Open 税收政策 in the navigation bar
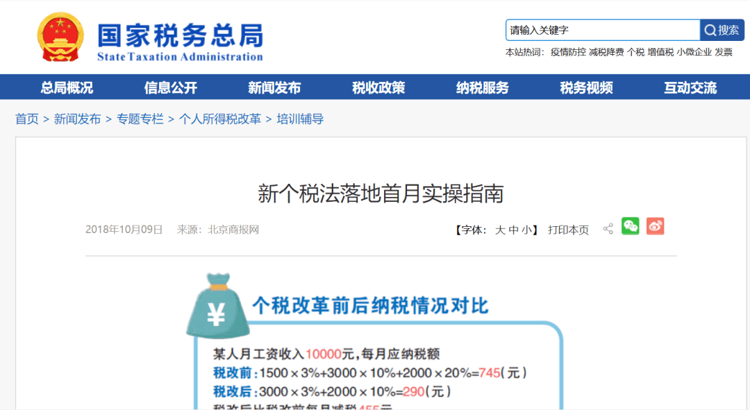 pos(378,87)
